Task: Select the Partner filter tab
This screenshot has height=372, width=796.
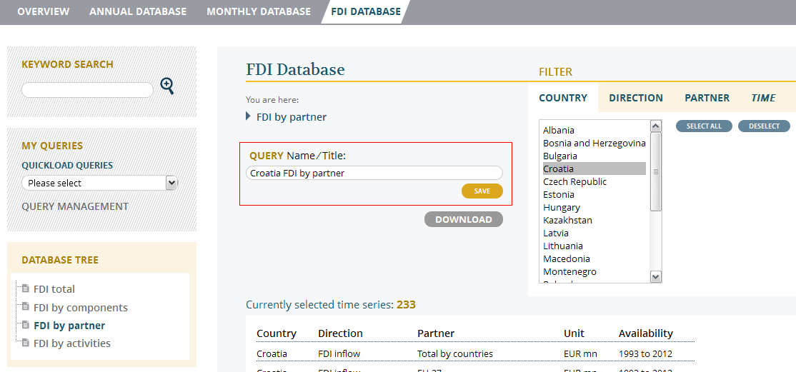Action: pyautogui.click(x=707, y=98)
